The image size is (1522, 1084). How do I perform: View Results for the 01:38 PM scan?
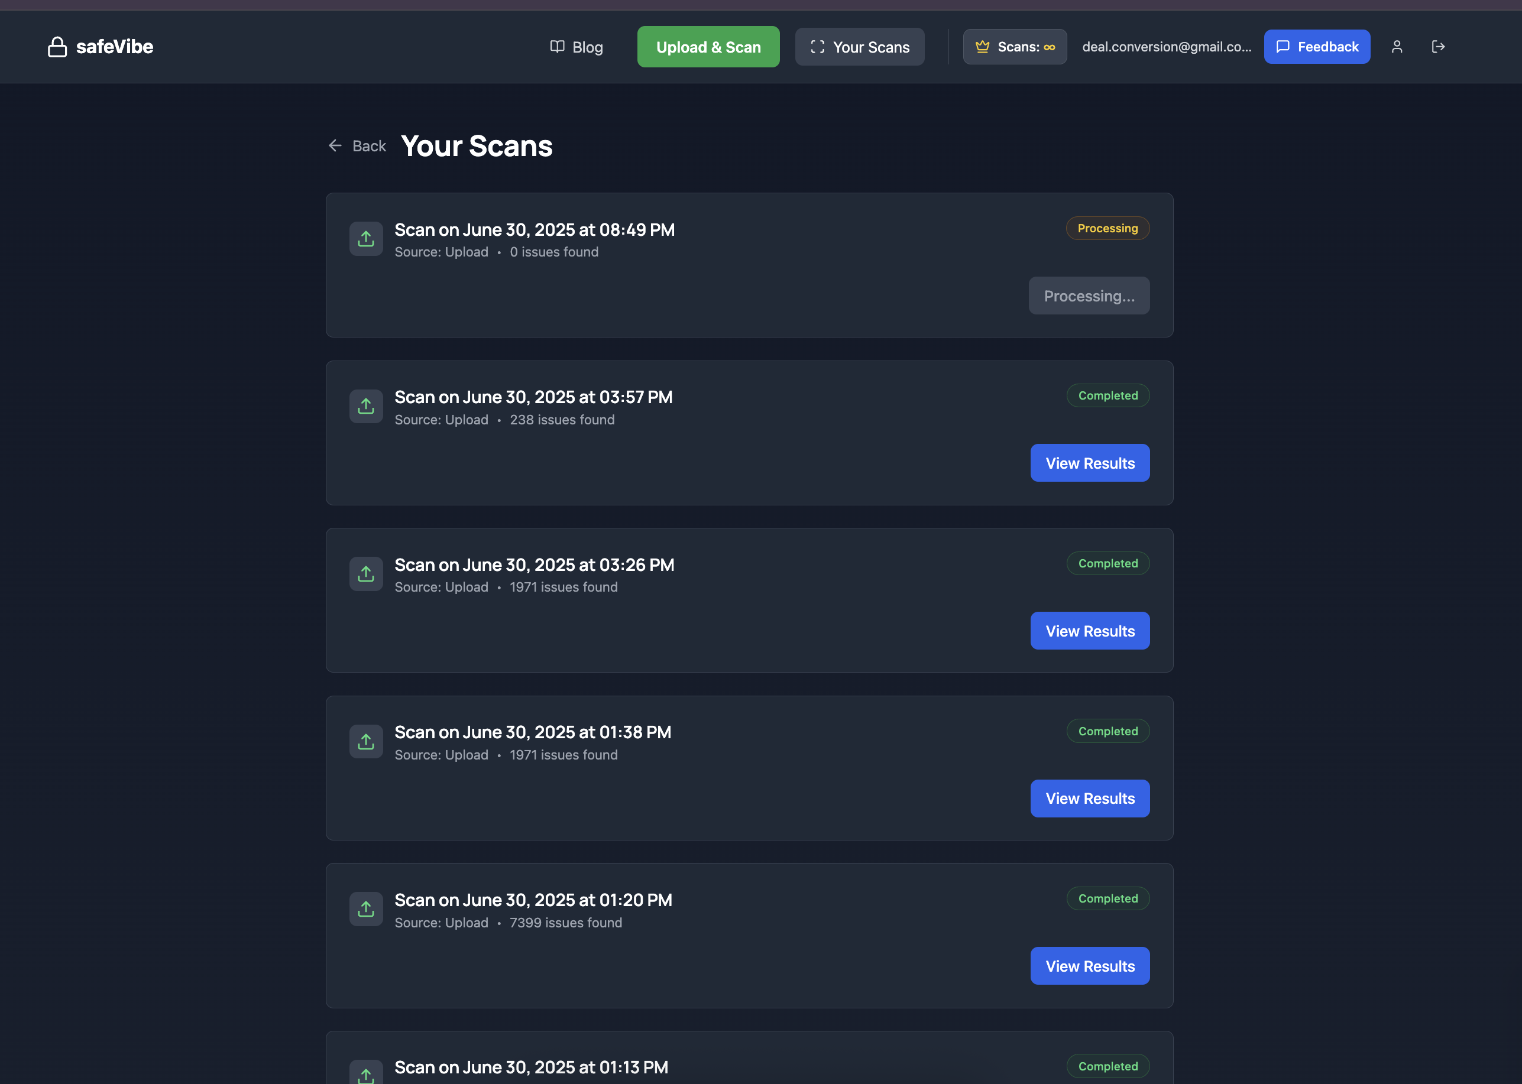[1089, 799]
